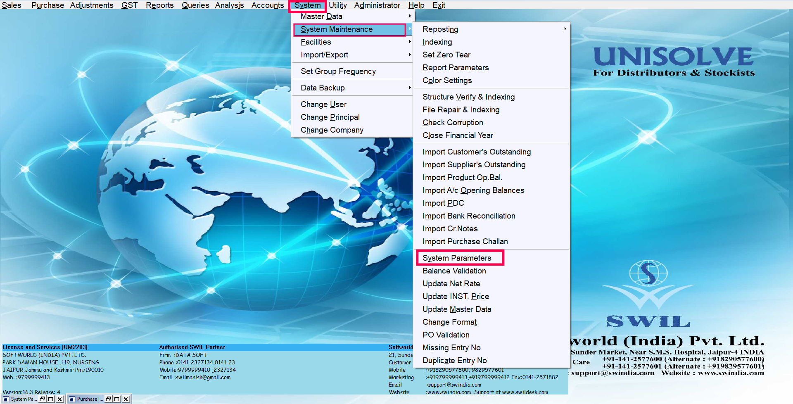
Task: Choose Import Bank Reconciliation
Action: (491, 216)
